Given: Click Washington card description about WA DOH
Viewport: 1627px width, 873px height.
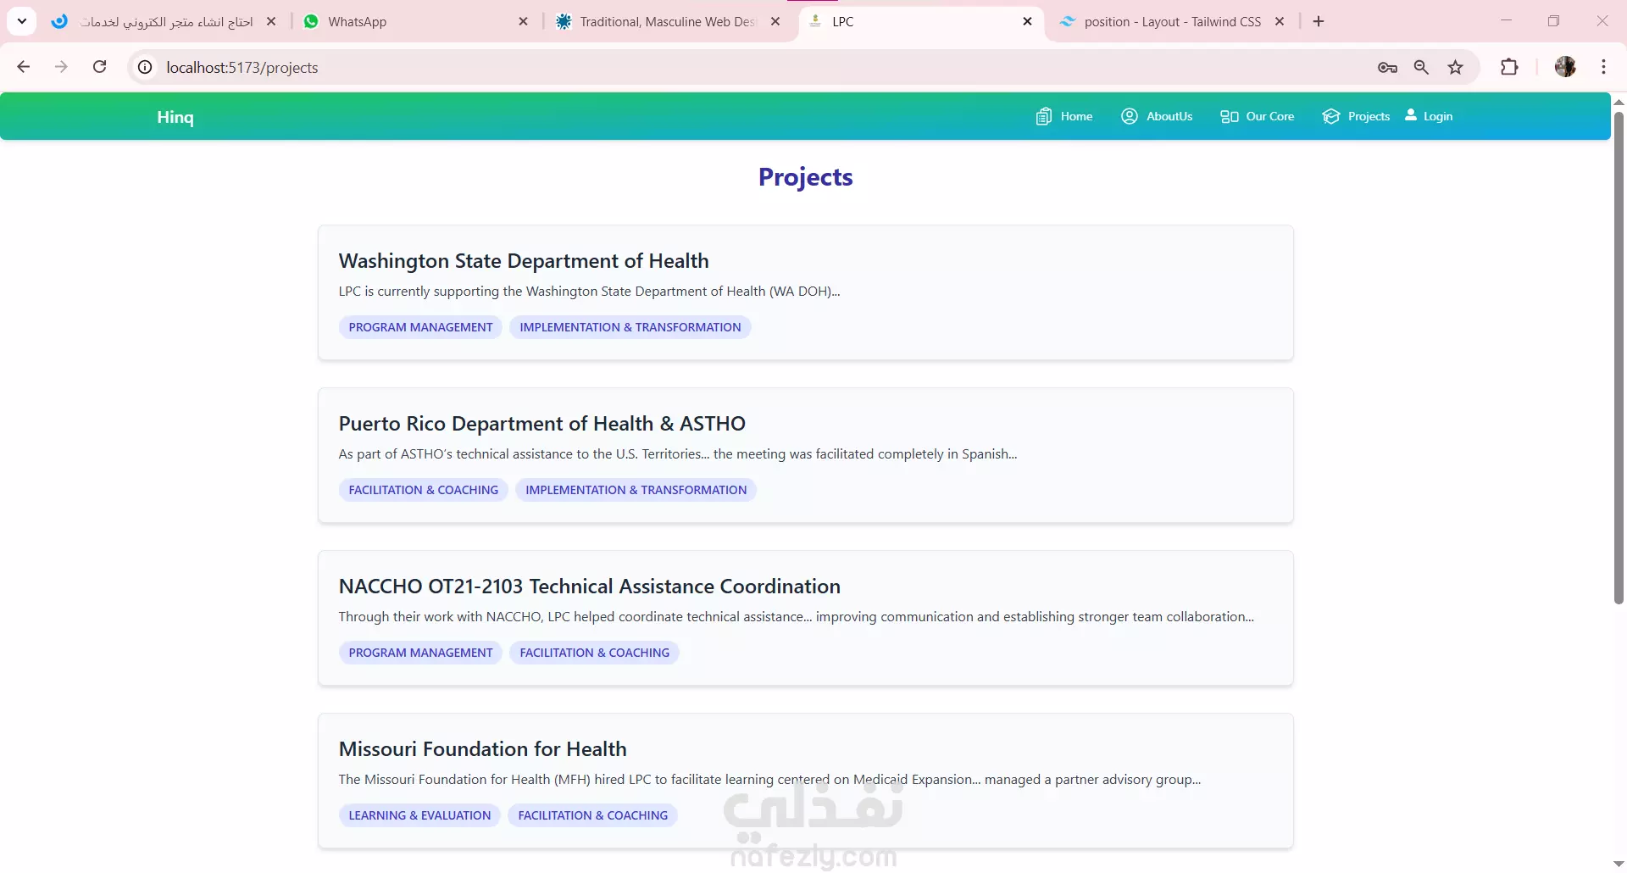Looking at the screenshot, I should click(x=590, y=292).
